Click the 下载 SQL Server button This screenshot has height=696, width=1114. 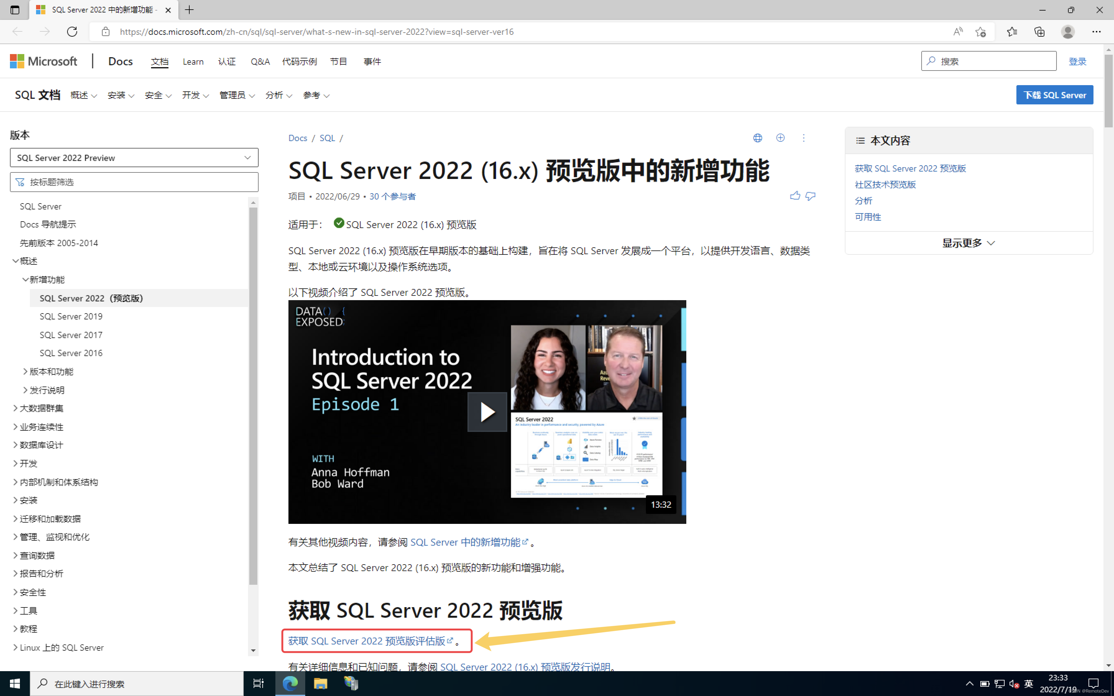pos(1055,95)
